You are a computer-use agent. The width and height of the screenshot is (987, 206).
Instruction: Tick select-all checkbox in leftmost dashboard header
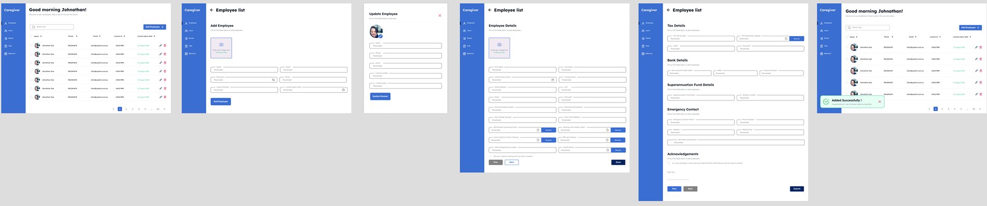(31, 36)
